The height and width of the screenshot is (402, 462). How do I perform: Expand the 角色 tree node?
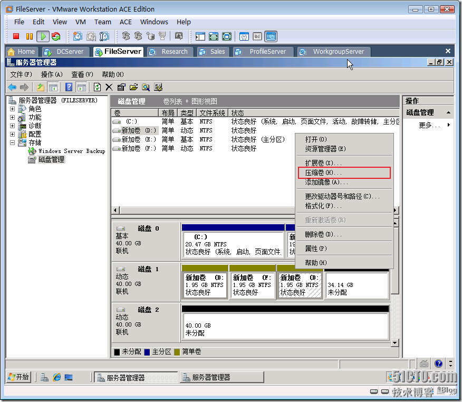12,109
